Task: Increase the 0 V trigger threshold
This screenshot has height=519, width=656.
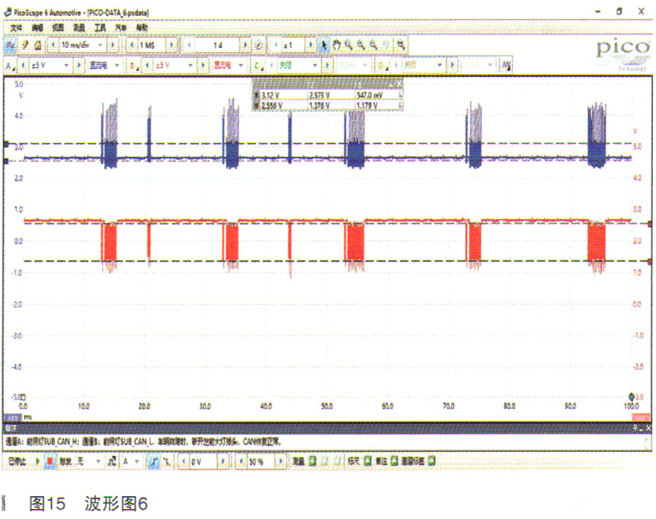Action: coord(223,461)
